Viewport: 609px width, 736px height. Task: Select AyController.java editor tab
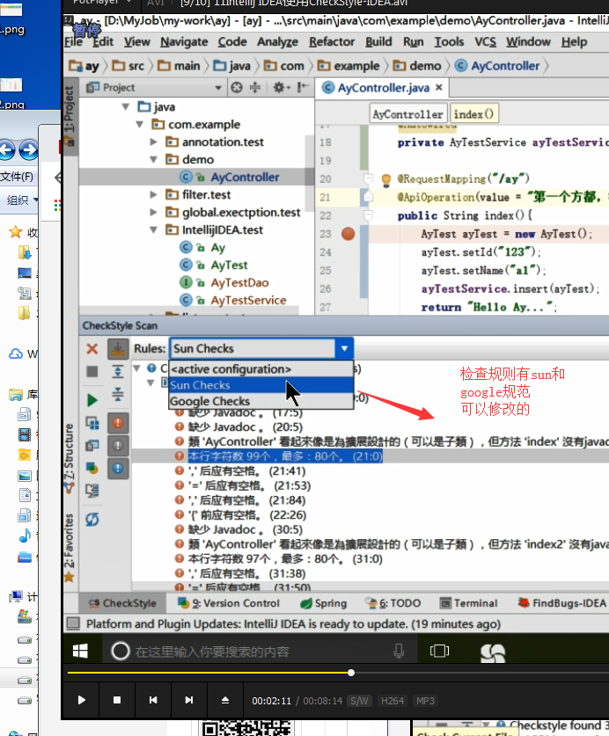pyautogui.click(x=382, y=88)
